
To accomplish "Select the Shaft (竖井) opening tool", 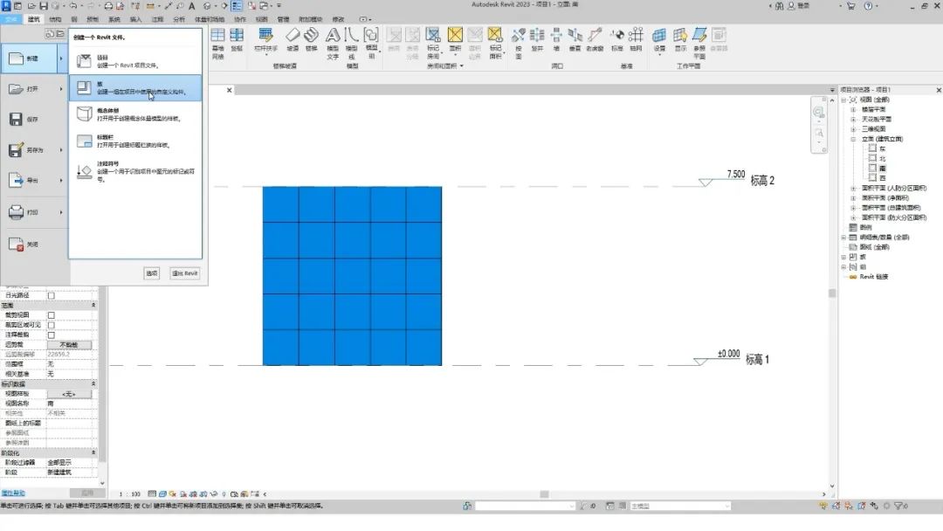I will pyautogui.click(x=537, y=39).
